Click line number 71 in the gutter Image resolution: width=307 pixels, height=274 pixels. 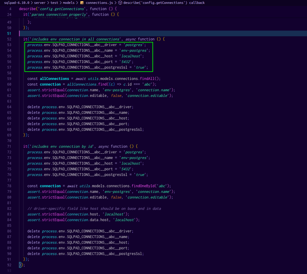coord(9,146)
